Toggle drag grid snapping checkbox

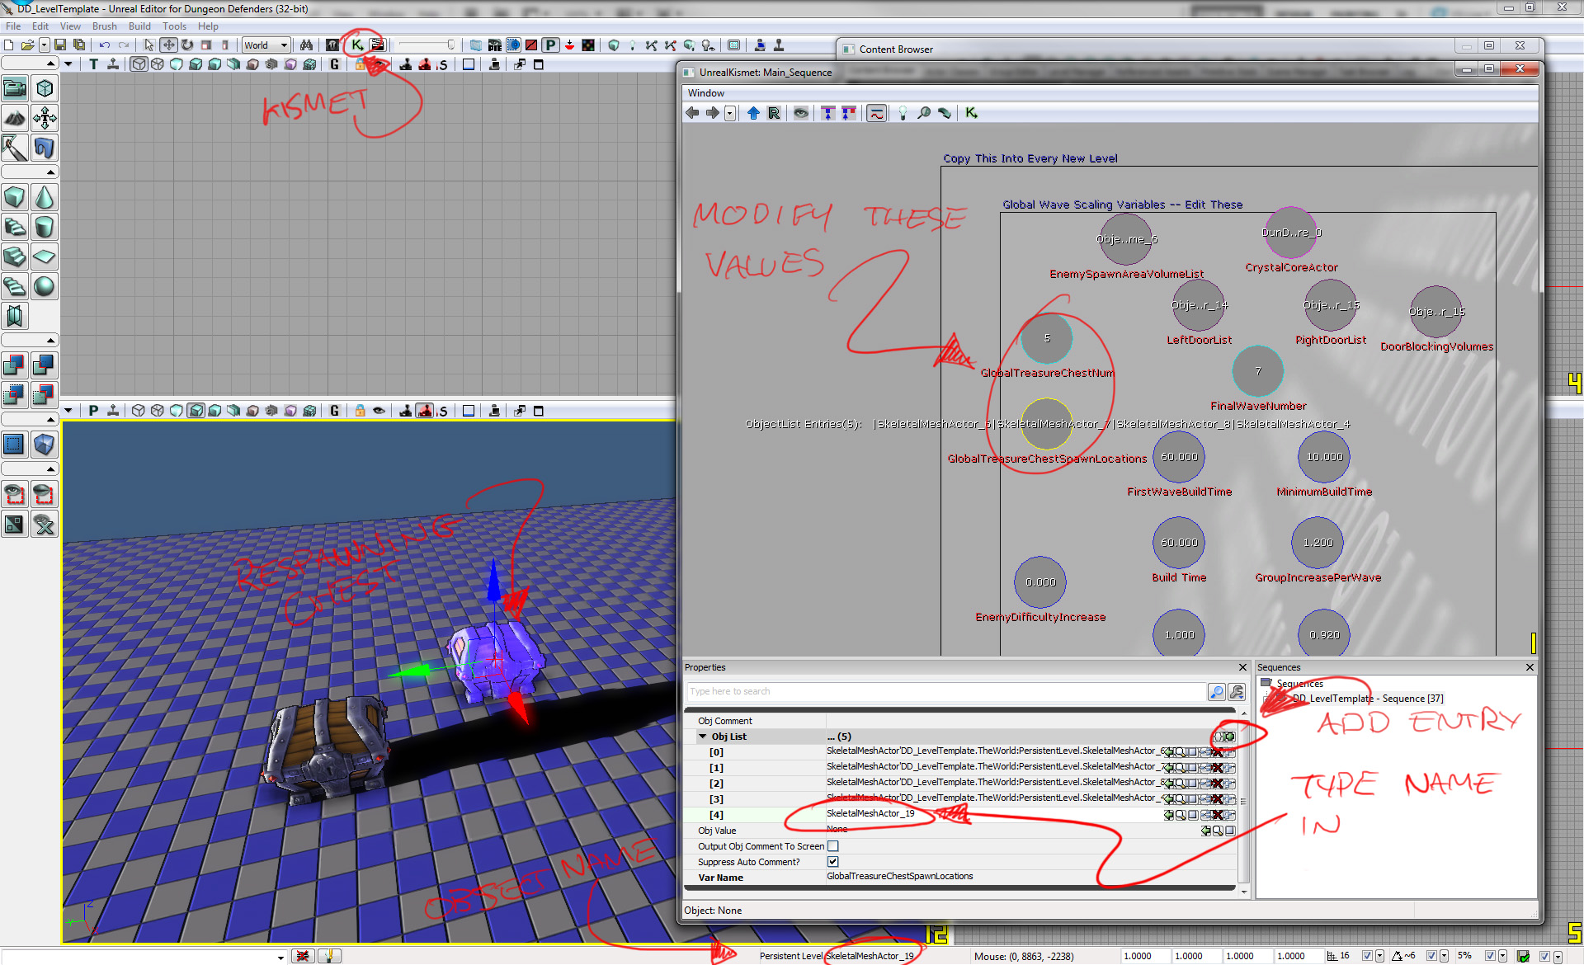[1367, 956]
